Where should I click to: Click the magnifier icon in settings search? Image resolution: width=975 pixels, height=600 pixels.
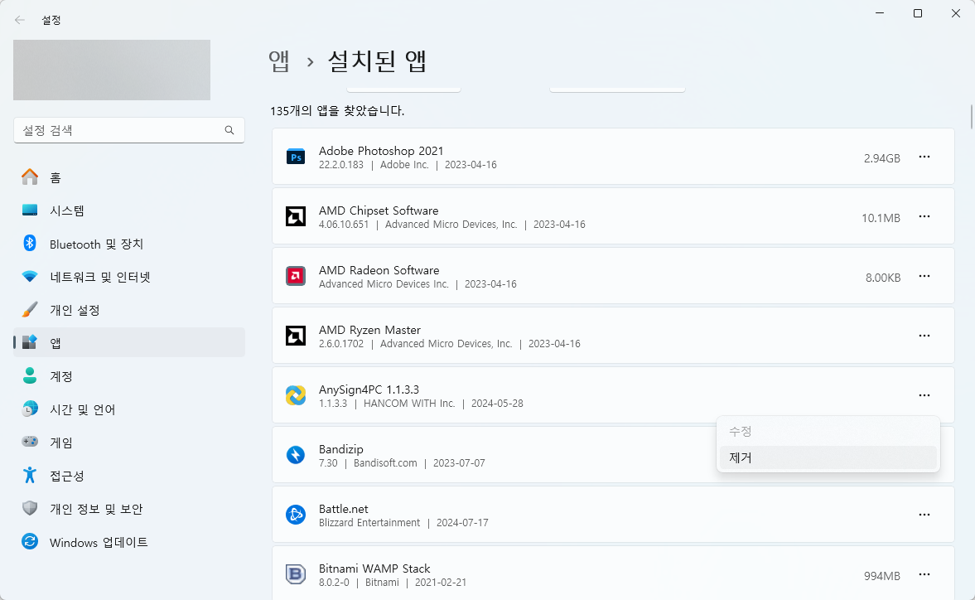pyautogui.click(x=229, y=130)
